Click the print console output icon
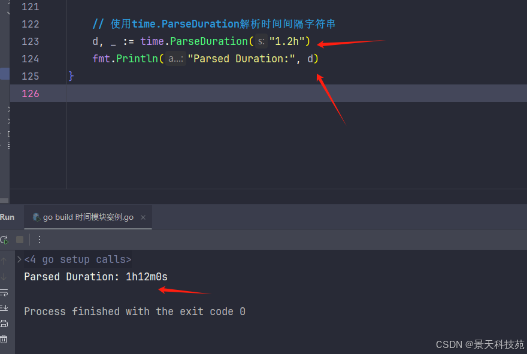527x354 pixels. (4, 323)
